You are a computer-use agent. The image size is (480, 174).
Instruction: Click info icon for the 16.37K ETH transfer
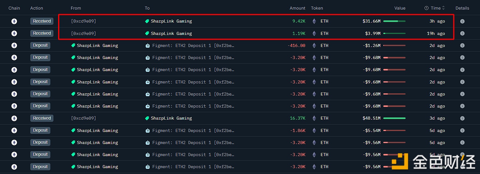[x=462, y=118]
